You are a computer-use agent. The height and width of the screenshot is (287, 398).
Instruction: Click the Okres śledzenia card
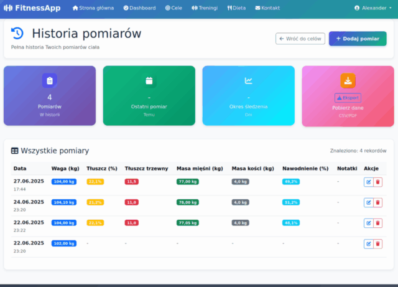249,96
